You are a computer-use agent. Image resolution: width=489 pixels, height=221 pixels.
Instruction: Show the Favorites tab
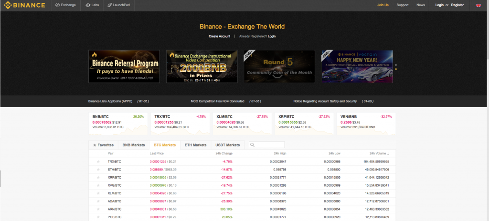coord(103,145)
